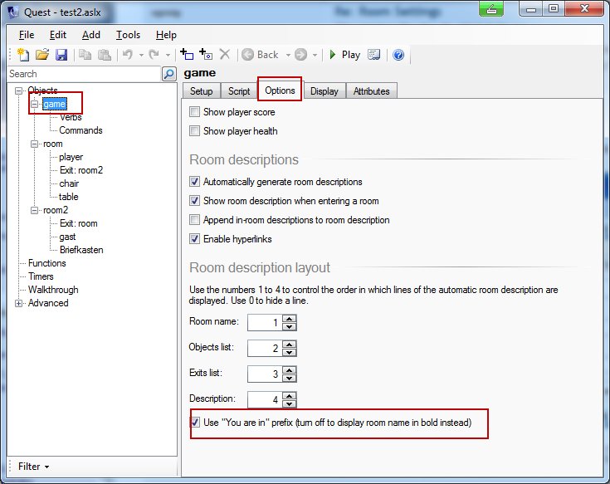Click the Open folder toolbar icon
The width and height of the screenshot is (610, 484).
tap(41, 55)
